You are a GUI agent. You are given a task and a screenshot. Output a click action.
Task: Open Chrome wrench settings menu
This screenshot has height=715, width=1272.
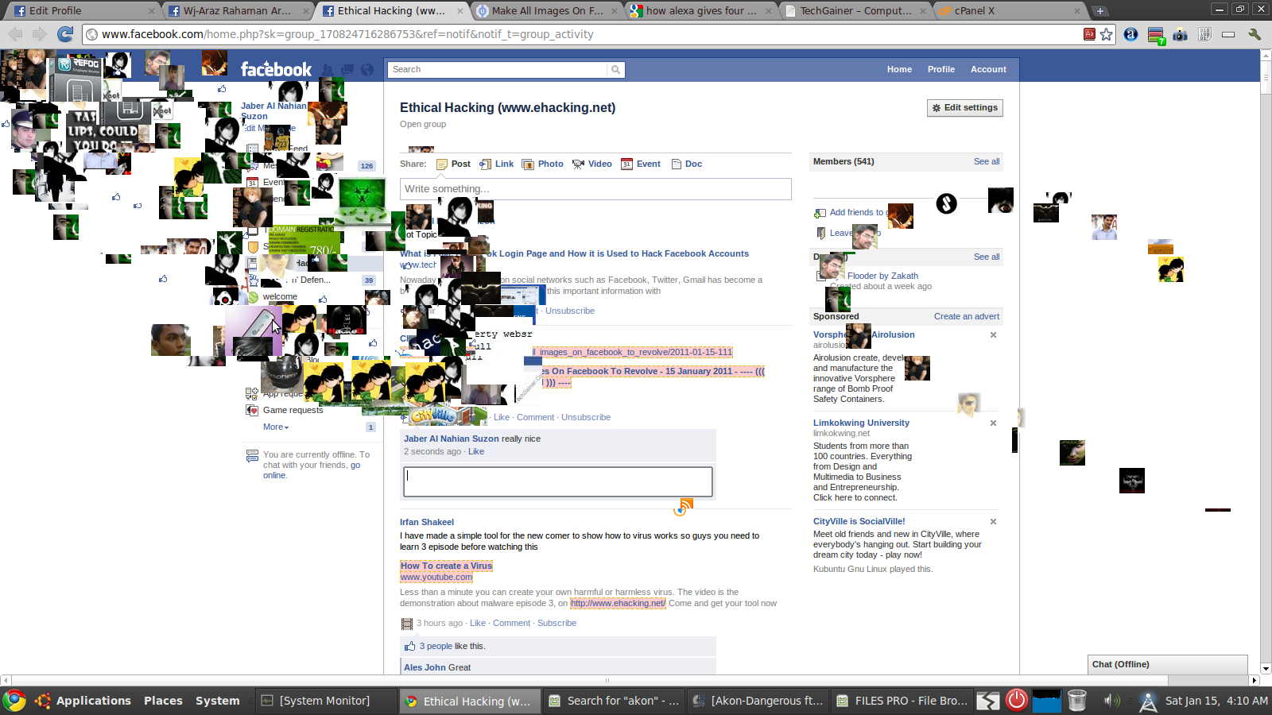coord(1255,34)
